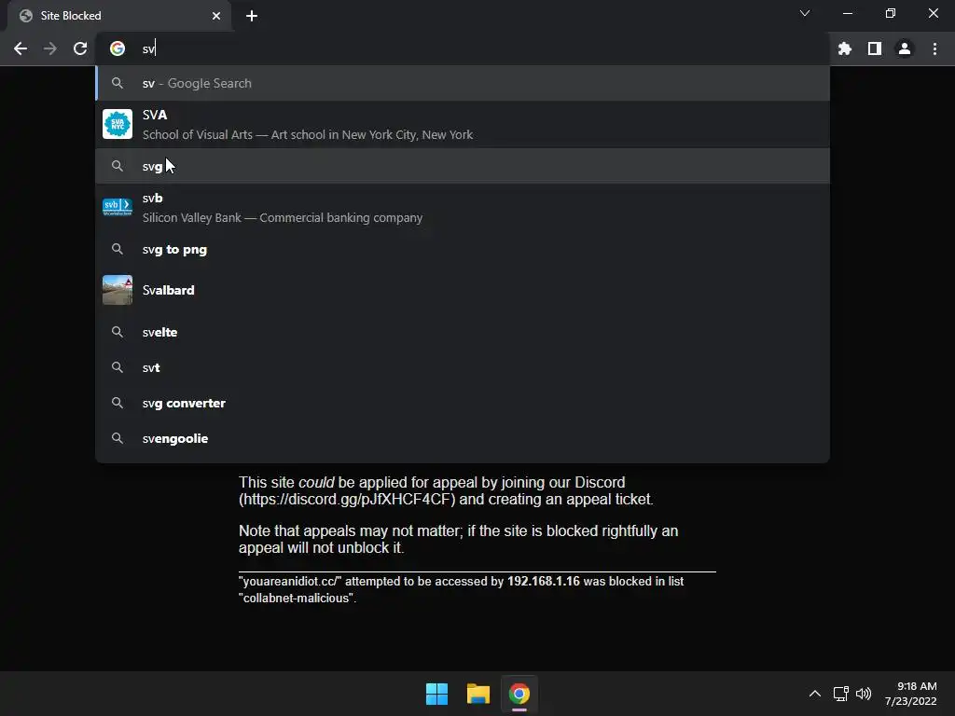Click the '192.168.1.16' IP address text
Viewport: 955px width, 716px height.
[544, 582]
